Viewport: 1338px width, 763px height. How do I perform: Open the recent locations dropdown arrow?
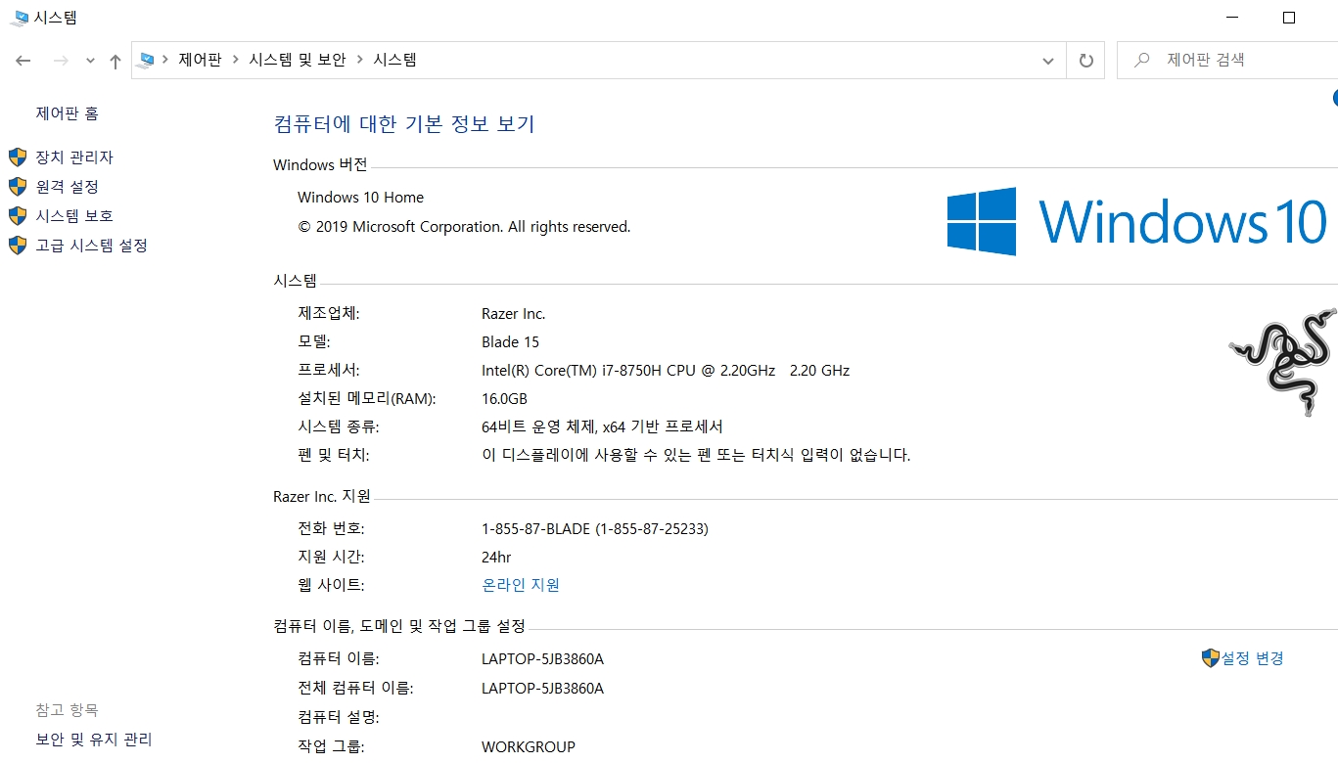click(x=90, y=62)
